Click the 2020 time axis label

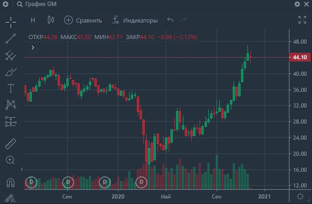(x=118, y=197)
